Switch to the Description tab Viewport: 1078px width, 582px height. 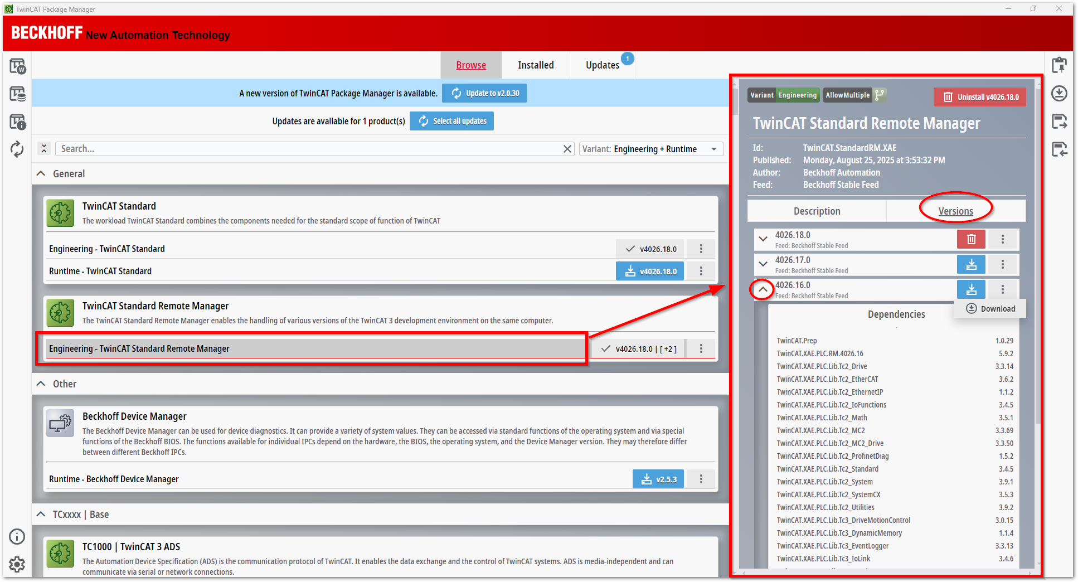click(x=817, y=211)
